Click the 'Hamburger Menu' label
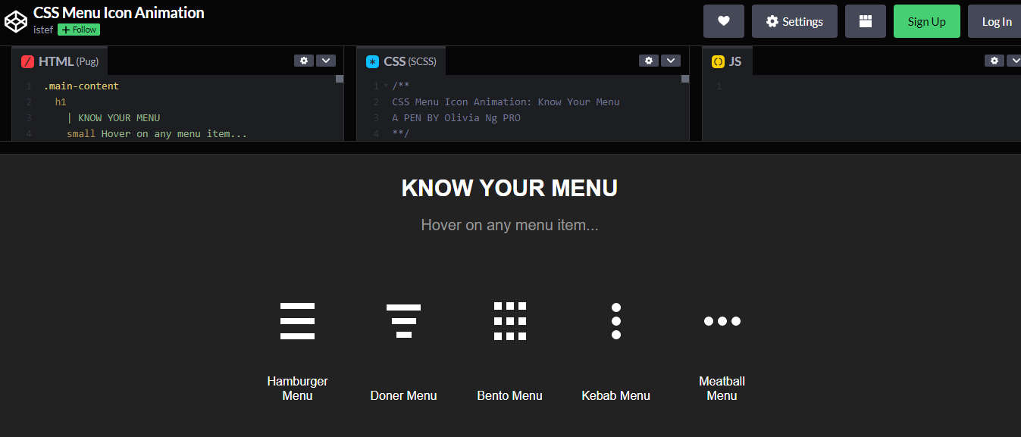This screenshot has height=437, width=1021. coord(297,389)
